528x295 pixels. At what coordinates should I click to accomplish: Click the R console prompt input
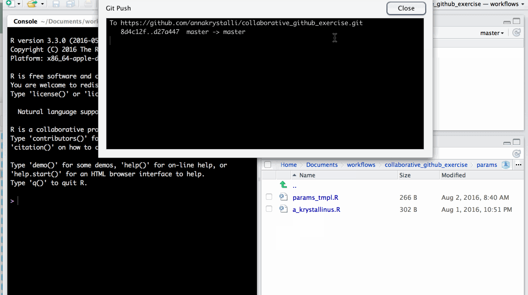135,201
